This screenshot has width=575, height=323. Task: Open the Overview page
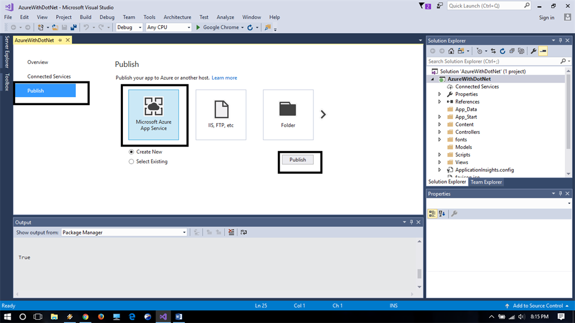(38, 62)
